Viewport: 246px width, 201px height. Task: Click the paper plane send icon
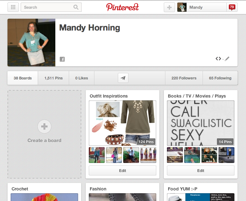click(123, 78)
